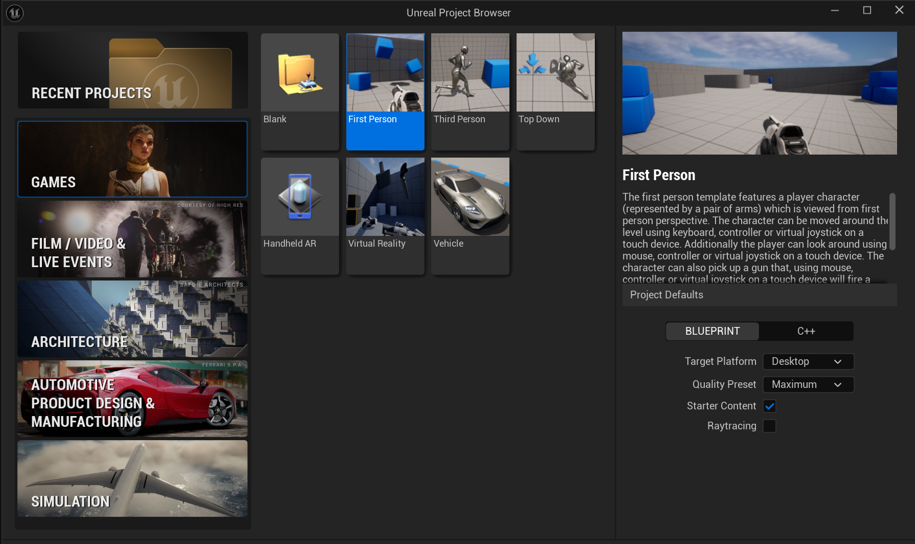Click the Unreal Engine logo icon
The width and height of the screenshot is (915, 544).
15,13
